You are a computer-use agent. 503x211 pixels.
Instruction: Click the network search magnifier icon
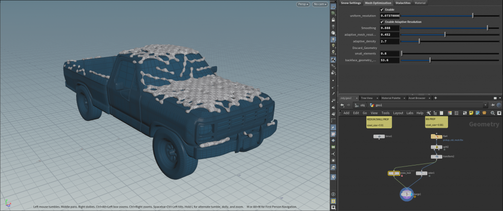(492, 113)
